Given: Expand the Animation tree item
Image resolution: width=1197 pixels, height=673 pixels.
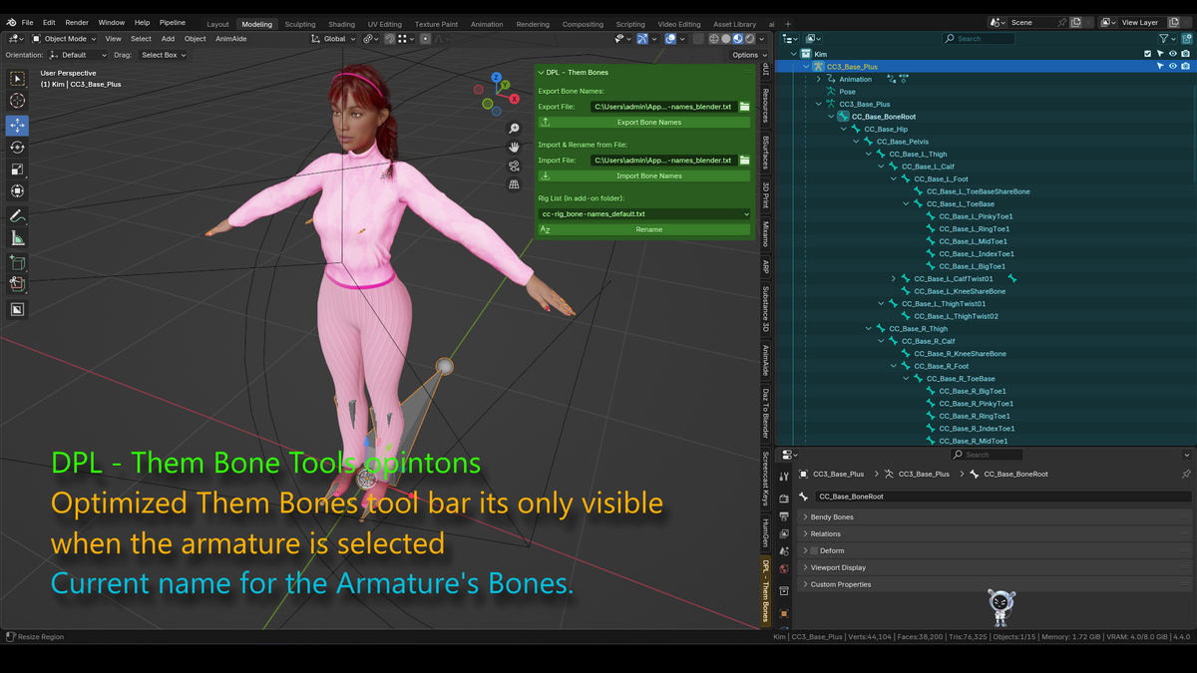Looking at the screenshot, I should pyautogui.click(x=819, y=79).
